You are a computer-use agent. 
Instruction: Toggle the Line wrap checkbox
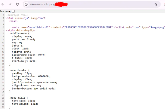(x=13, y=11)
